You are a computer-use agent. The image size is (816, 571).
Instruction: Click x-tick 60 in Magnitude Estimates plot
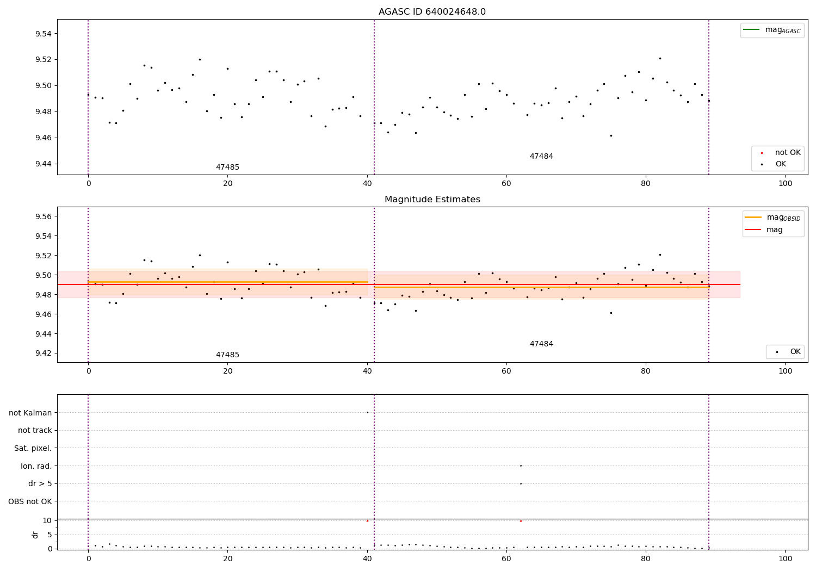pyautogui.click(x=506, y=371)
